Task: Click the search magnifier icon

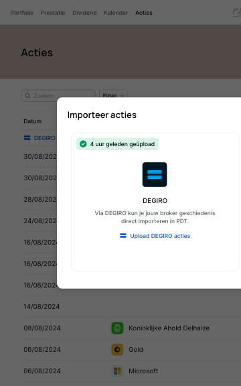Action: tap(28, 96)
